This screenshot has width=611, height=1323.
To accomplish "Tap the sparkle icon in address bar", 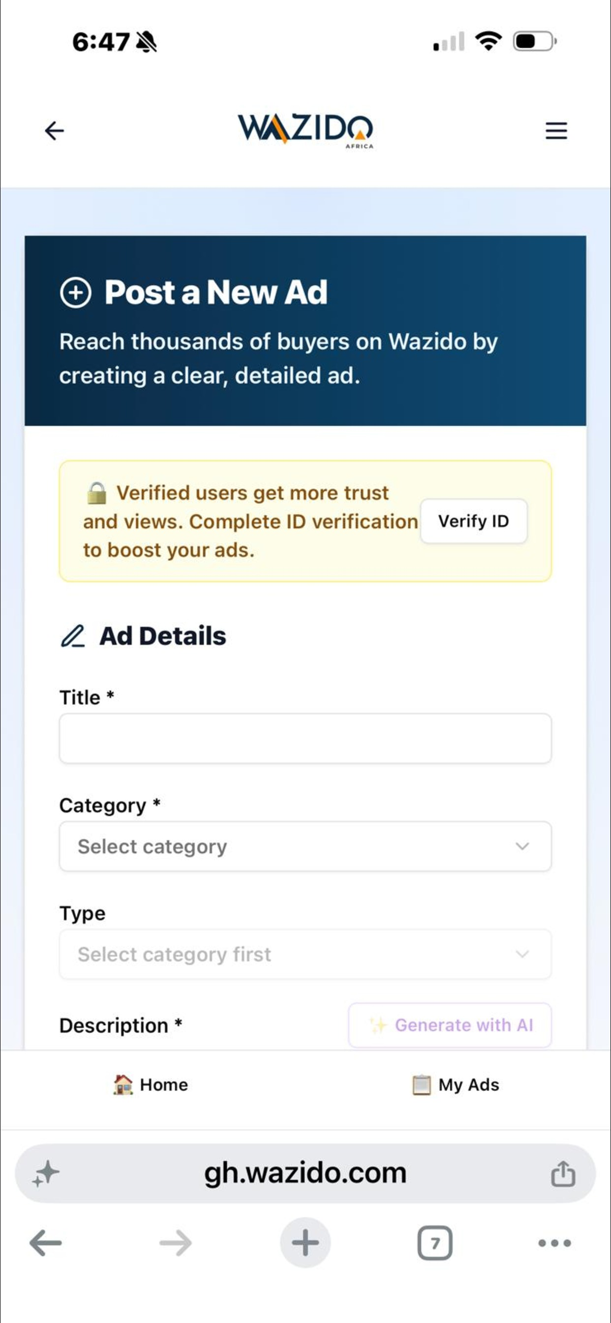I will point(46,1173).
